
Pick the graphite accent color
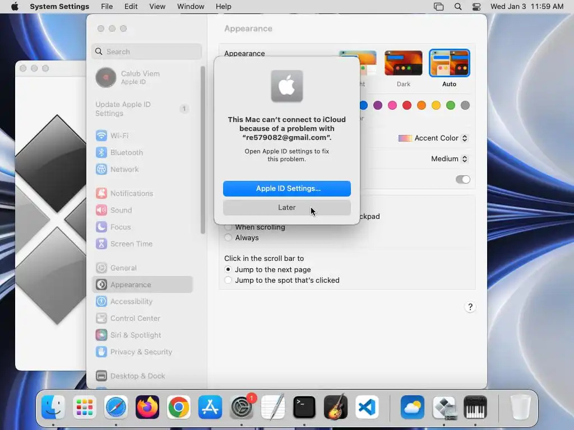click(465, 105)
